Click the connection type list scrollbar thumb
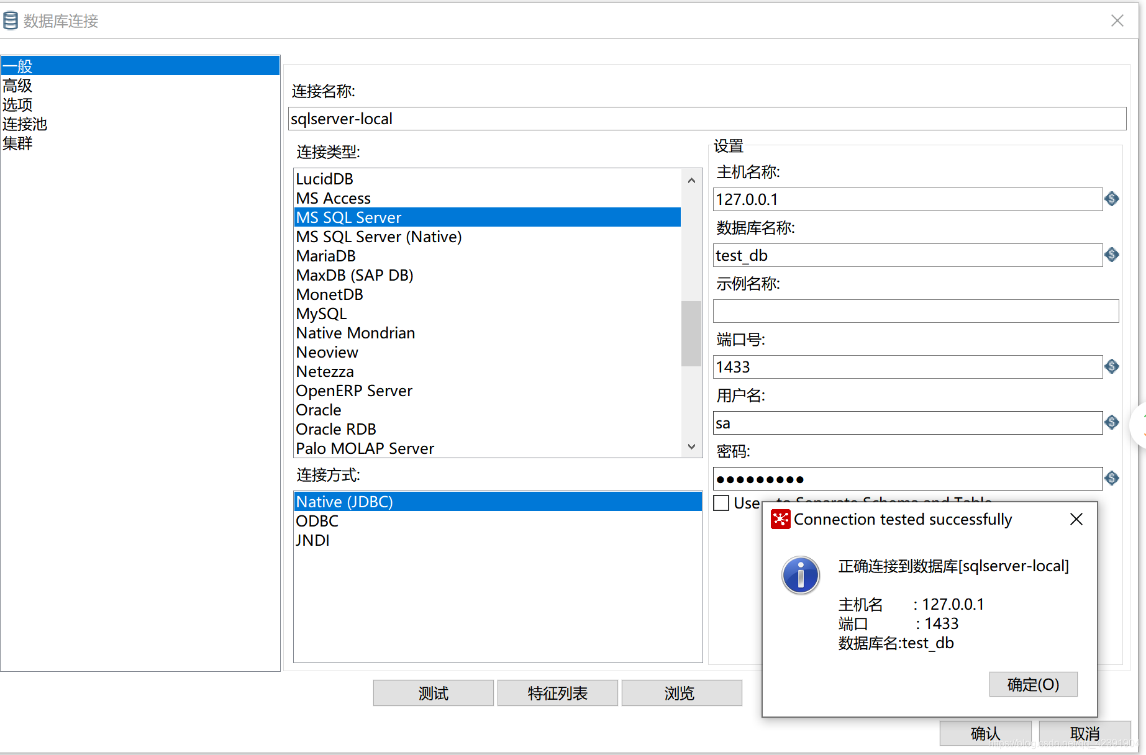1146x755 pixels. [691, 333]
